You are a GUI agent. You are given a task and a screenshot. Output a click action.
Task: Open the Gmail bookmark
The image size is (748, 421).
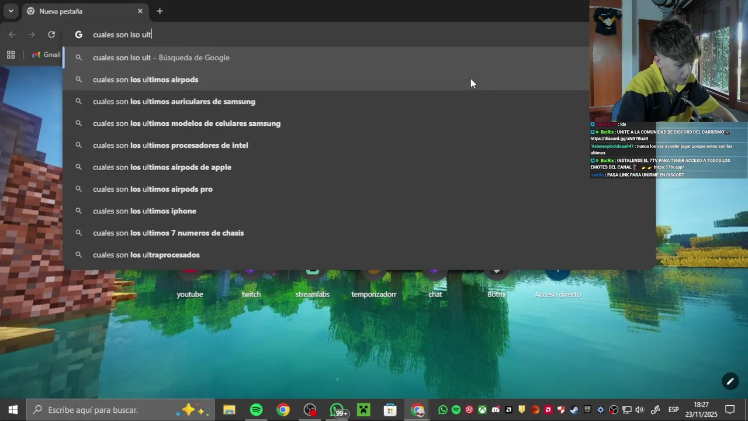46,54
